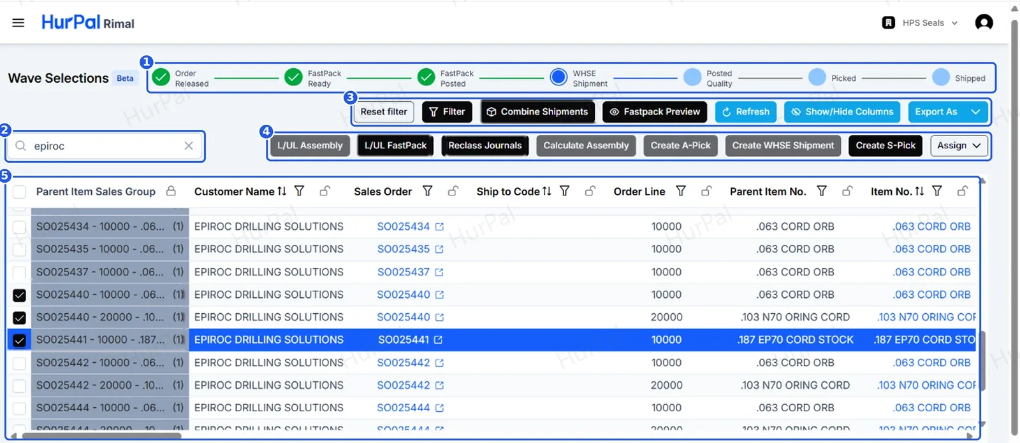The width and height of the screenshot is (1020, 443).
Task: Click Reset filter button
Action: (x=384, y=112)
